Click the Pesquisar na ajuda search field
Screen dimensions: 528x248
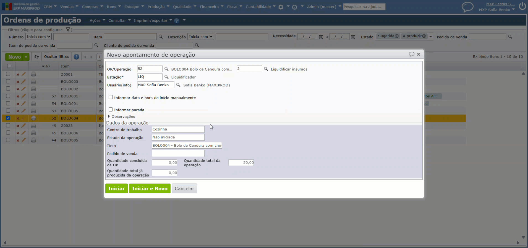(364, 7)
